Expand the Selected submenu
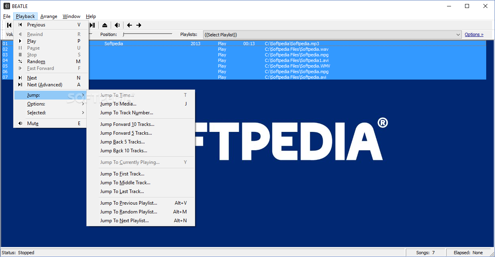 point(50,113)
